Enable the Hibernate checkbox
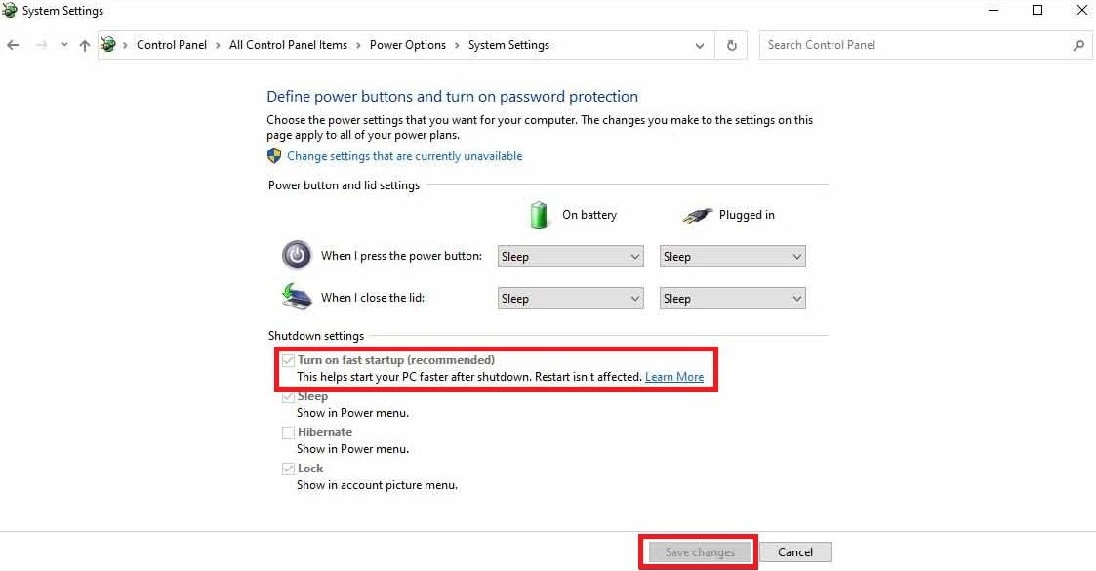The height and width of the screenshot is (571, 1096). click(x=288, y=431)
